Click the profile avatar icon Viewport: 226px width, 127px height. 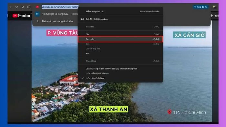[x=214, y=7]
